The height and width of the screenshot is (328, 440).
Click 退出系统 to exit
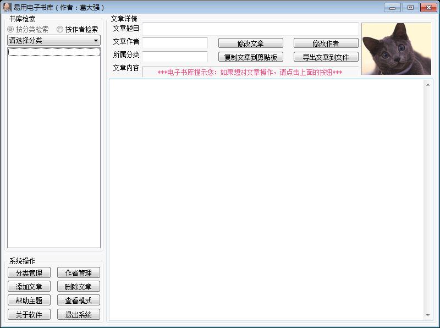click(79, 315)
